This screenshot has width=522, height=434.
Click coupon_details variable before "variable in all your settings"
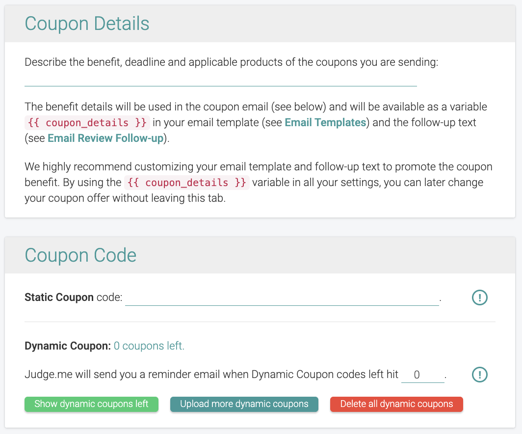(x=186, y=183)
